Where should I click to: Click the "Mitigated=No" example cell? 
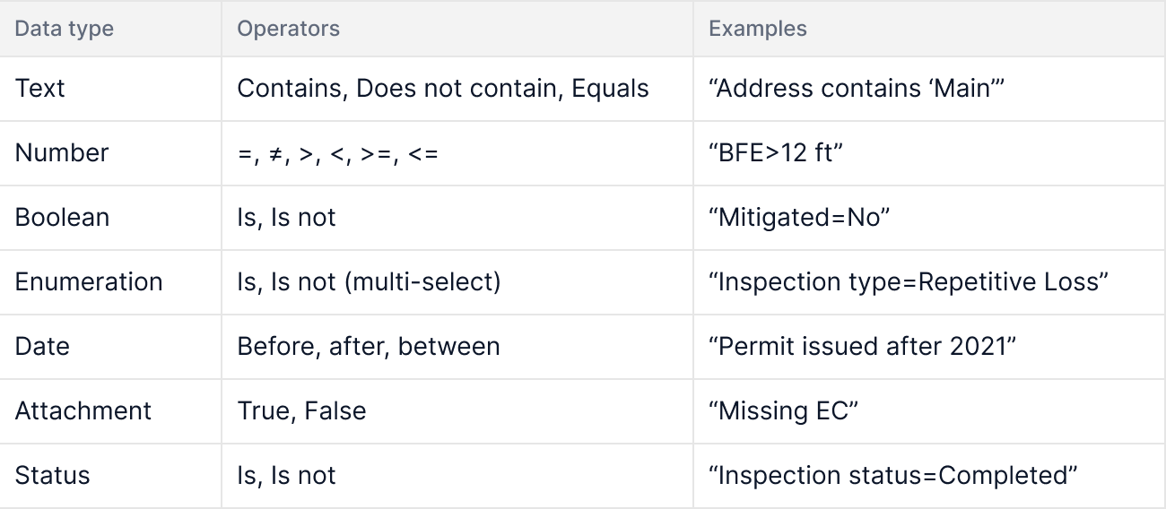click(x=799, y=218)
